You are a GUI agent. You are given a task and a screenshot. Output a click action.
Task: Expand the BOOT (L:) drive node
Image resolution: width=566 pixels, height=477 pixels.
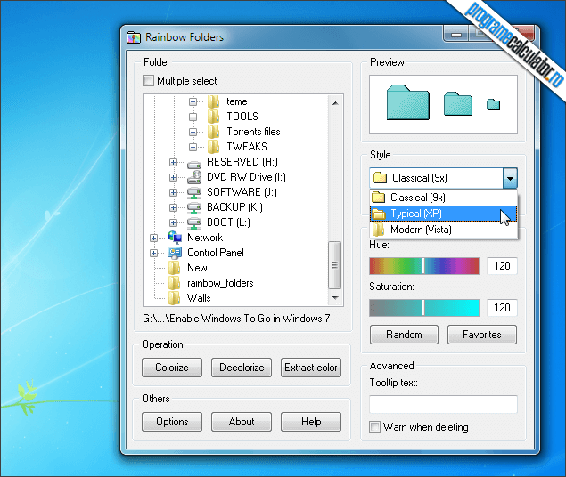(x=173, y=223)
